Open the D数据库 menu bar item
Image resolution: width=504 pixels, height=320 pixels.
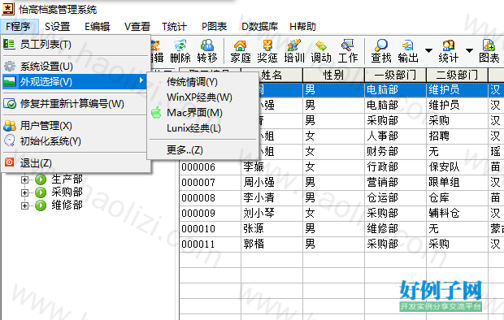pyautogui.click(x=259, y=26)
